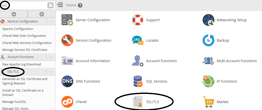262x110 pixels.
Task: Open the Multi Account Functions icon
Action: (x=208, y=61)
